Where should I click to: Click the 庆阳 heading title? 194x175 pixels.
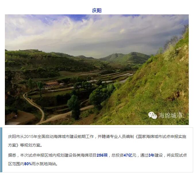point(97,10)
